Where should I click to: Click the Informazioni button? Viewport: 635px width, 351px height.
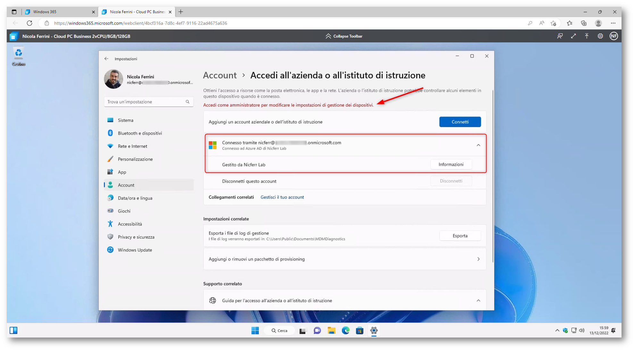(x=451, y=164)
